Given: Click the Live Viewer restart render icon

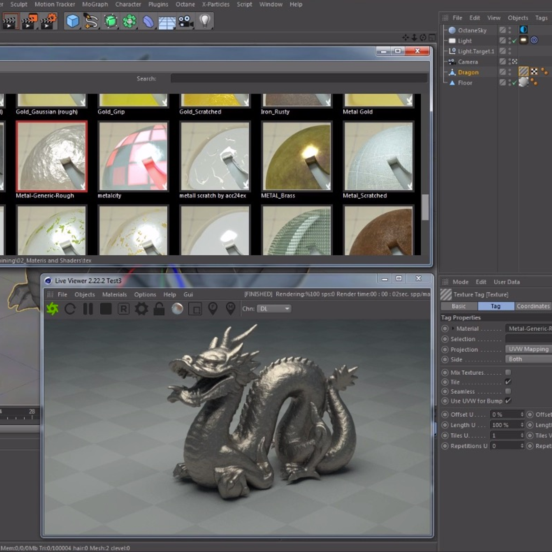Looking at the screenshot, I should click(70, 309).
